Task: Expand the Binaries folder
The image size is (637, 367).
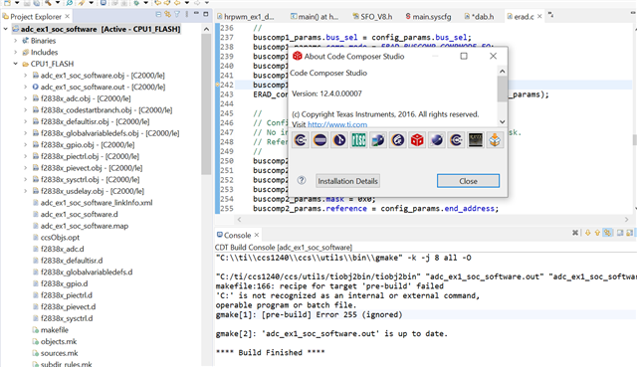Action: pos(16,41)
